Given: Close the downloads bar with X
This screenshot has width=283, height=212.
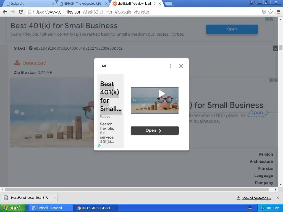Looking at the screenshot, I should pos(278,198).
